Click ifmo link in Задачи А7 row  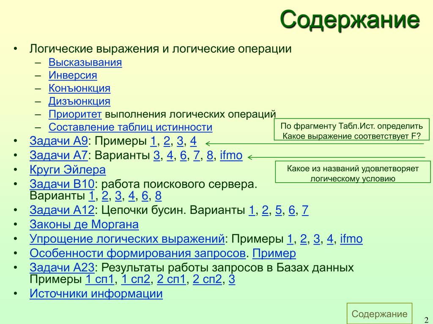tap(231, 155)
